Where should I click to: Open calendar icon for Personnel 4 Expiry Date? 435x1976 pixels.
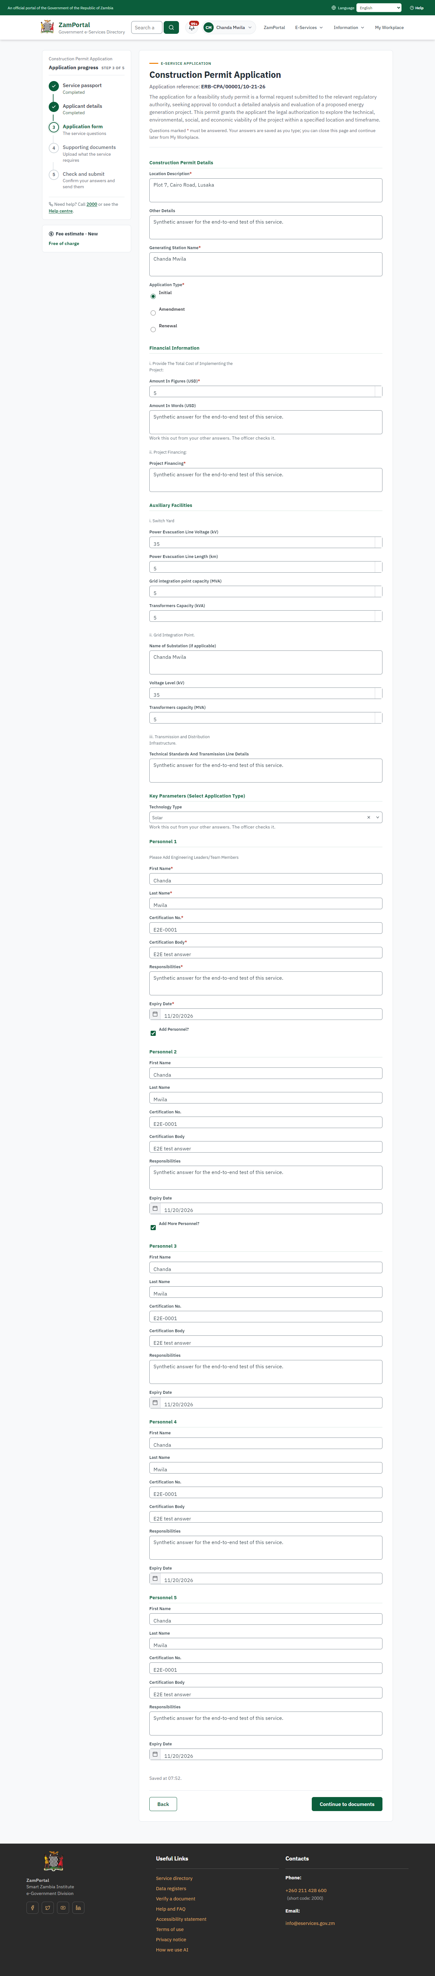155,1579
